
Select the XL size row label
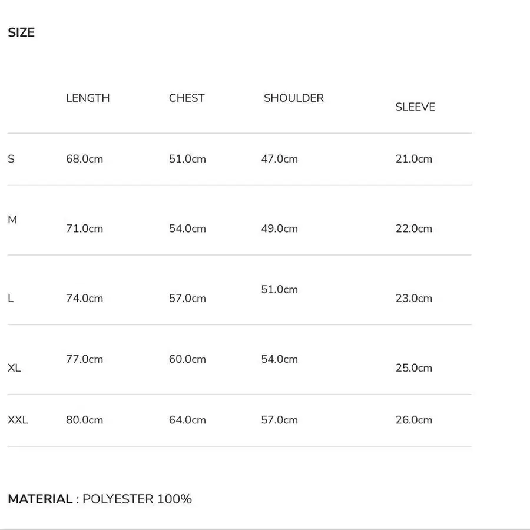[x=14, y=368]
